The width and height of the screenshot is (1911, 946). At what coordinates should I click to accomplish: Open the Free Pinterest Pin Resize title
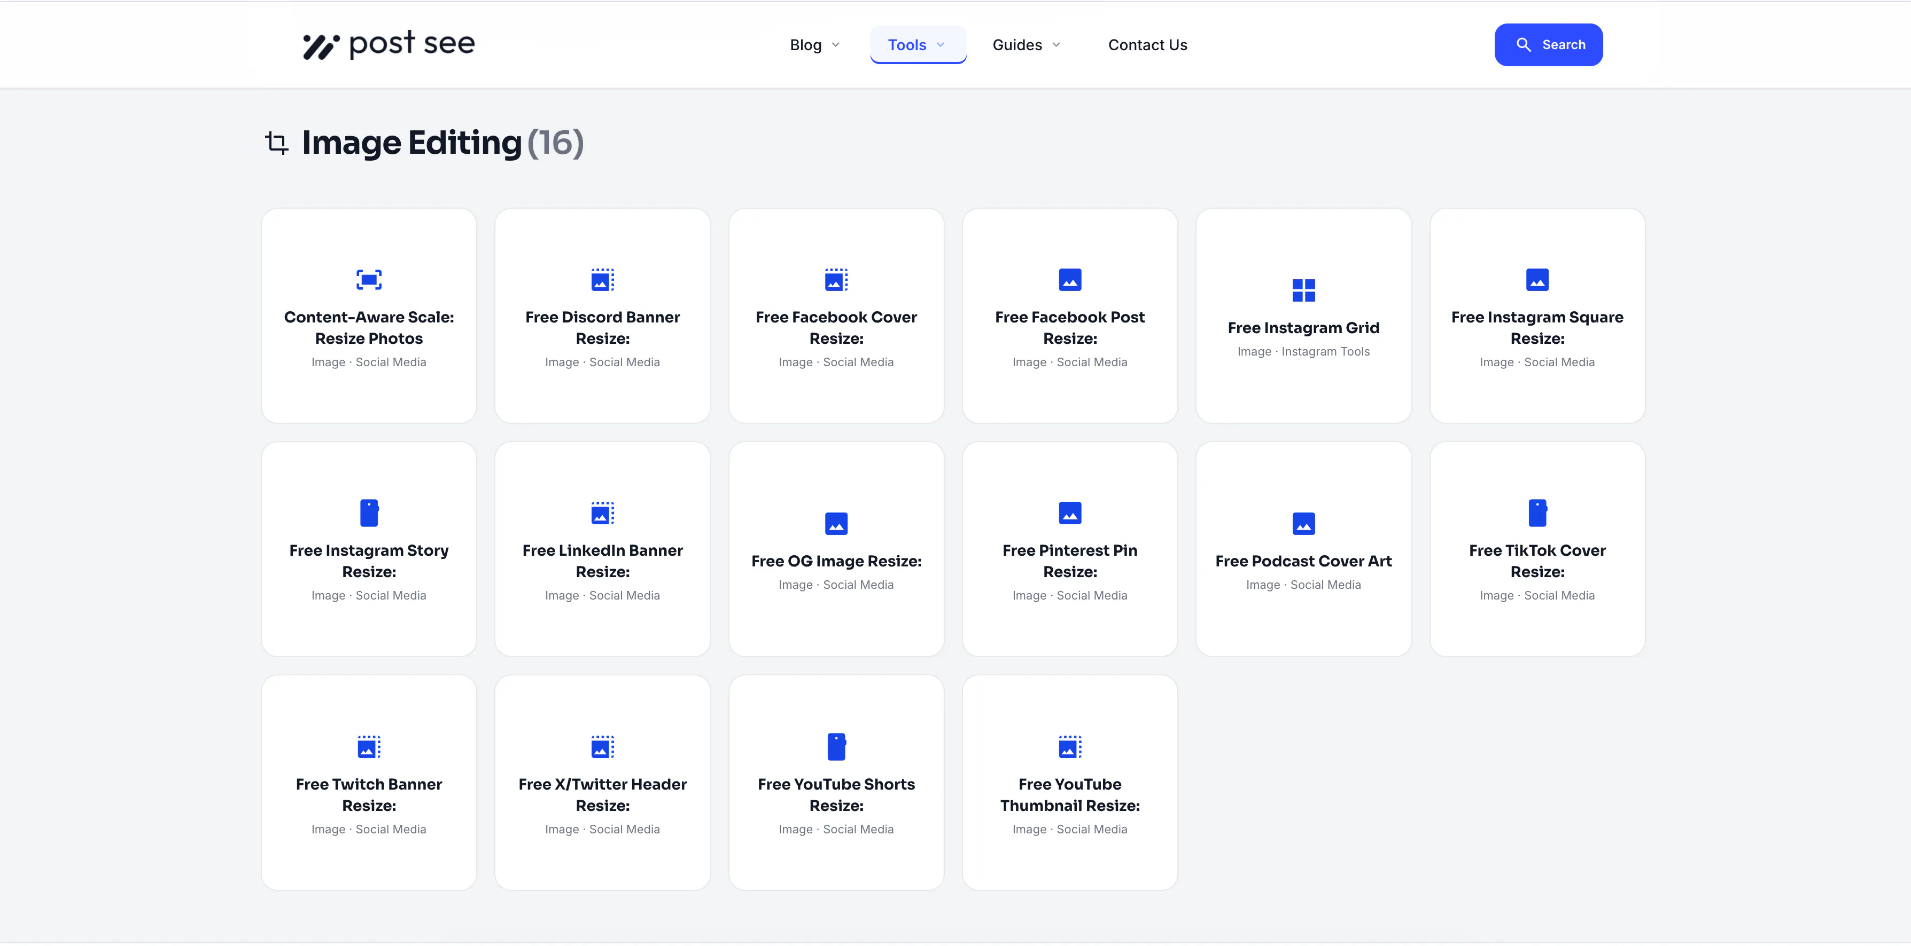point(1070,561)
